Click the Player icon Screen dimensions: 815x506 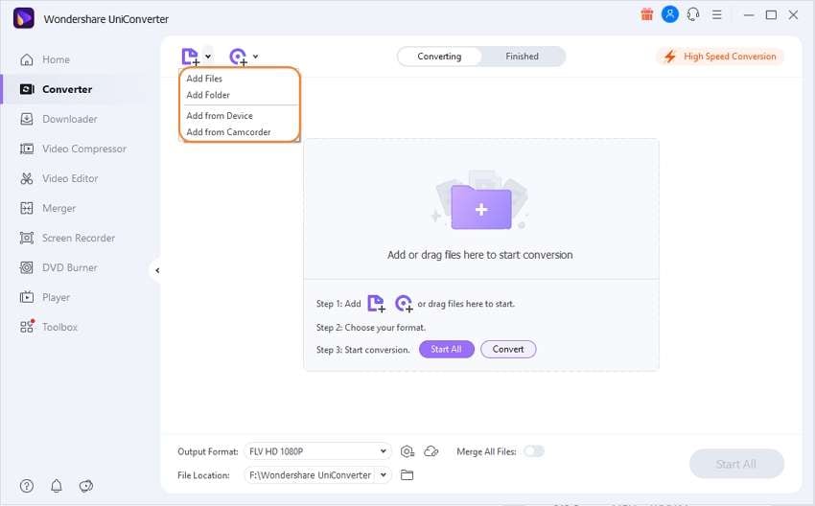(27, 297)
